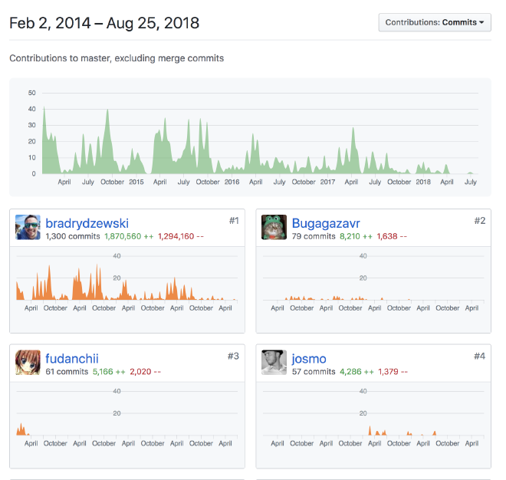Click josmo's grayscale avatar
The width and height of the screenshot is (506, 480).
pos(274,362)
